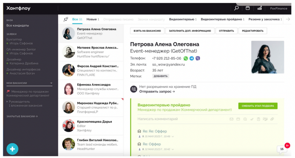
Task: Expand details of 15 мая 2023 message
Action: pos(173,136)
